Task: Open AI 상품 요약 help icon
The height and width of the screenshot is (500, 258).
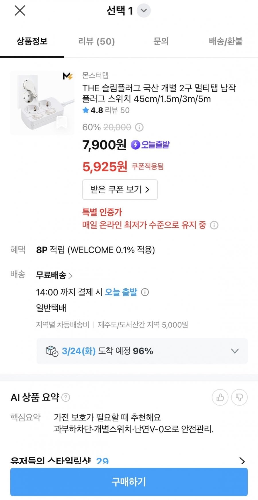Action: click(66, 397)
